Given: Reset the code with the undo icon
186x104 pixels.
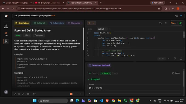Looking at the screenshot, I should tap(166, 23).
